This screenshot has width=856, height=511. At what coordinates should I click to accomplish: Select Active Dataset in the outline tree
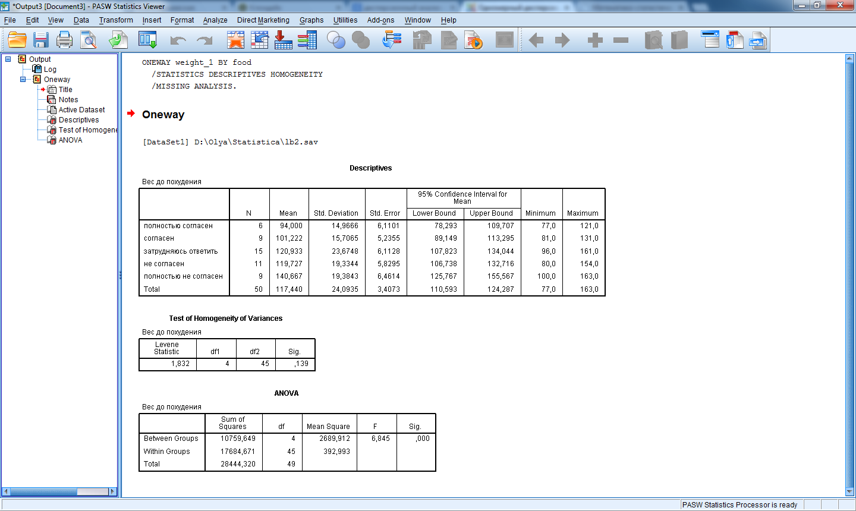click(81, 110)
